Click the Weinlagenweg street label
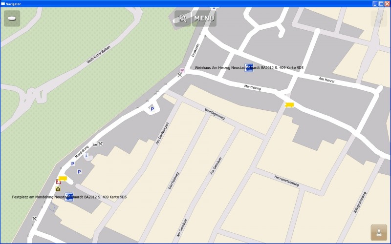 pyautogui.click(x=215, y=114)
